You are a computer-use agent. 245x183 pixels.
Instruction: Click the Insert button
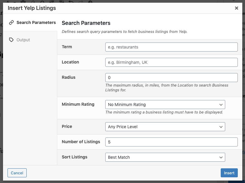229,173
